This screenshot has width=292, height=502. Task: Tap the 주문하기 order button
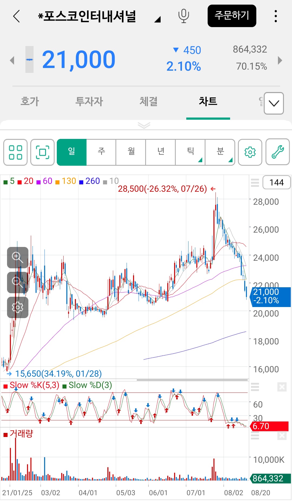232,16
